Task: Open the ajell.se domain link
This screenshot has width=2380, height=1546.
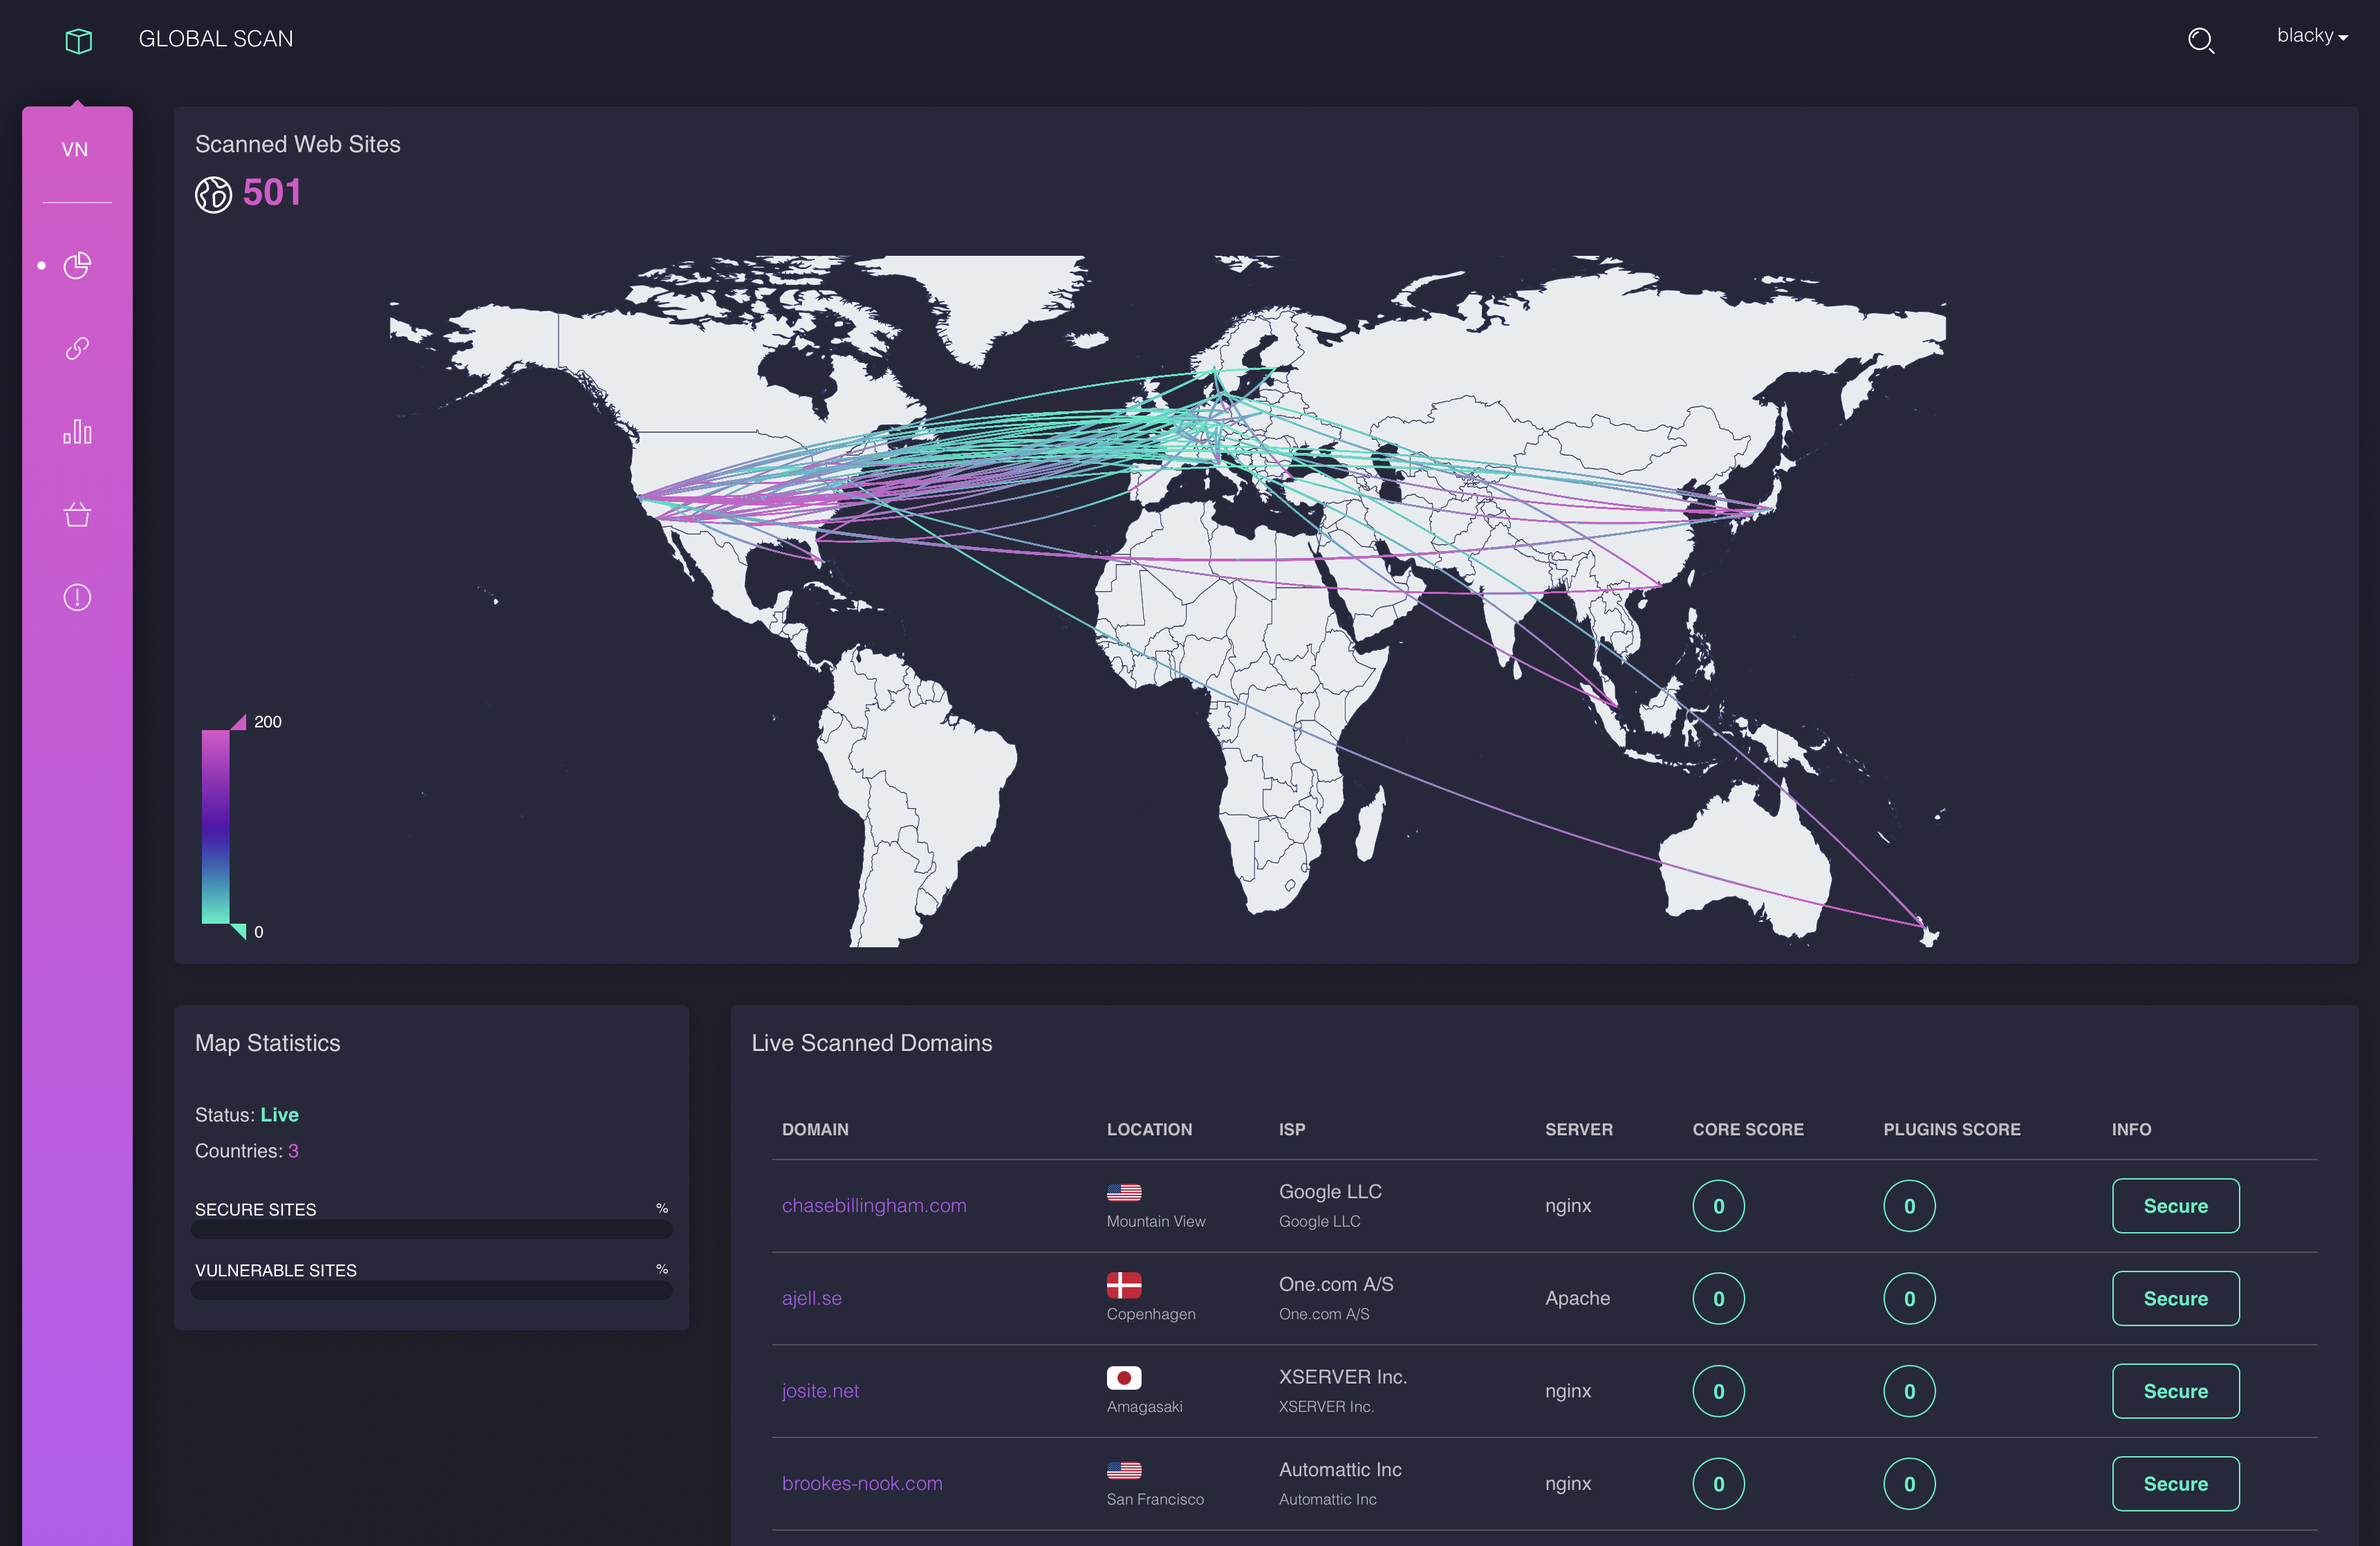Action: point(812,1298)
